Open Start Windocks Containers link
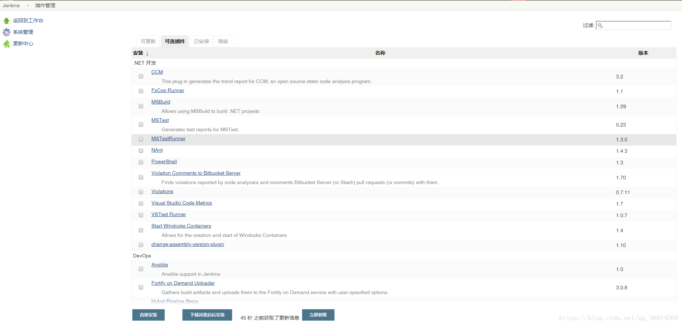The height and width of the screenshot is (325, 682). [x=181, y=226]
